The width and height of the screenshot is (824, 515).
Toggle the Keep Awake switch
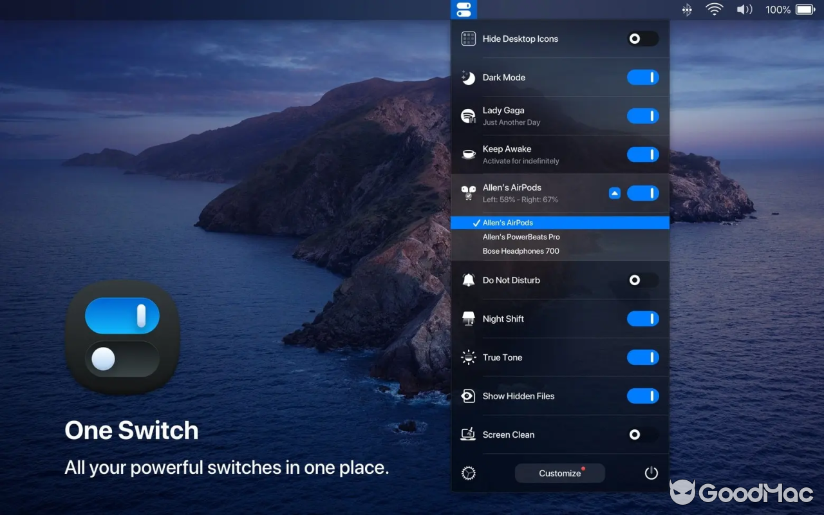tap(642, 154)
